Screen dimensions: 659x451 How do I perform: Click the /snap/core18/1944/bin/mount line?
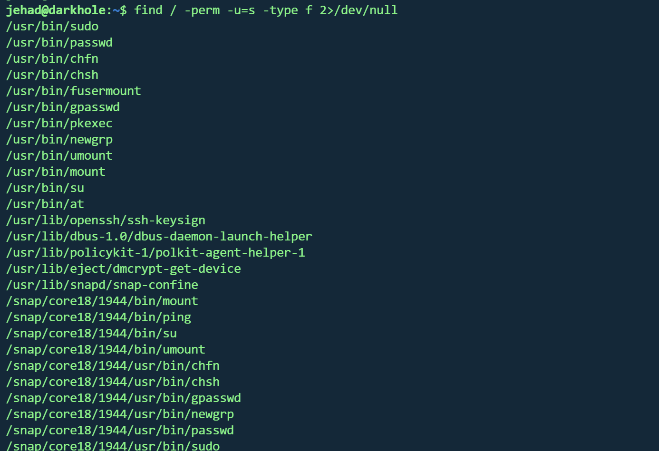[x=102, y=301]
